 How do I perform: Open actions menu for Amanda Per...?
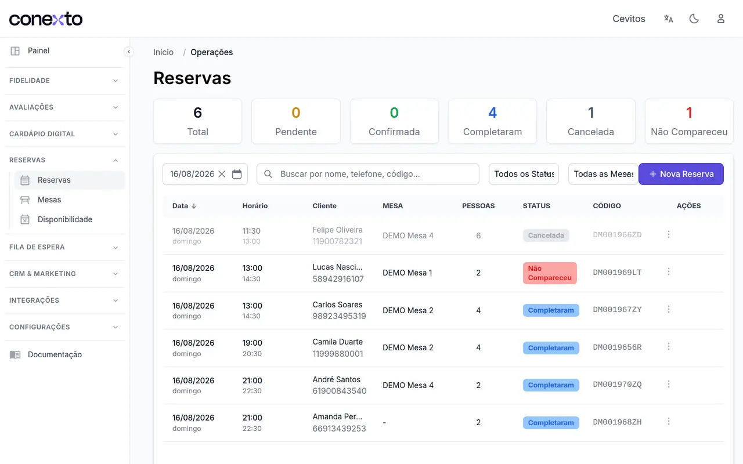(669, 421)
